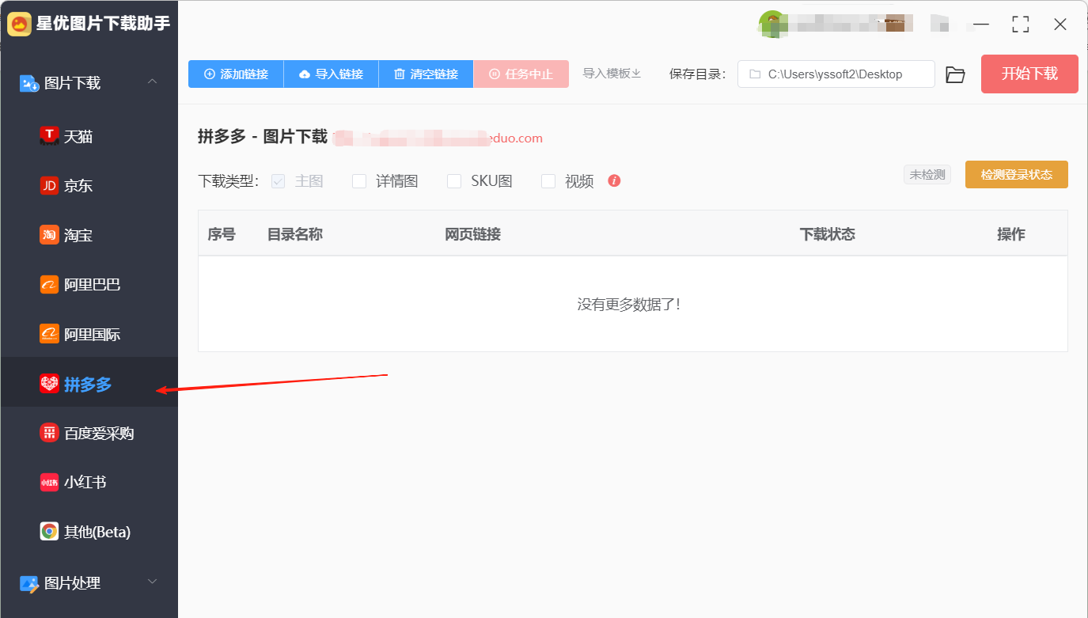
Task: Browse folder with the open-folder icon
Action: (x=956, y=74)
